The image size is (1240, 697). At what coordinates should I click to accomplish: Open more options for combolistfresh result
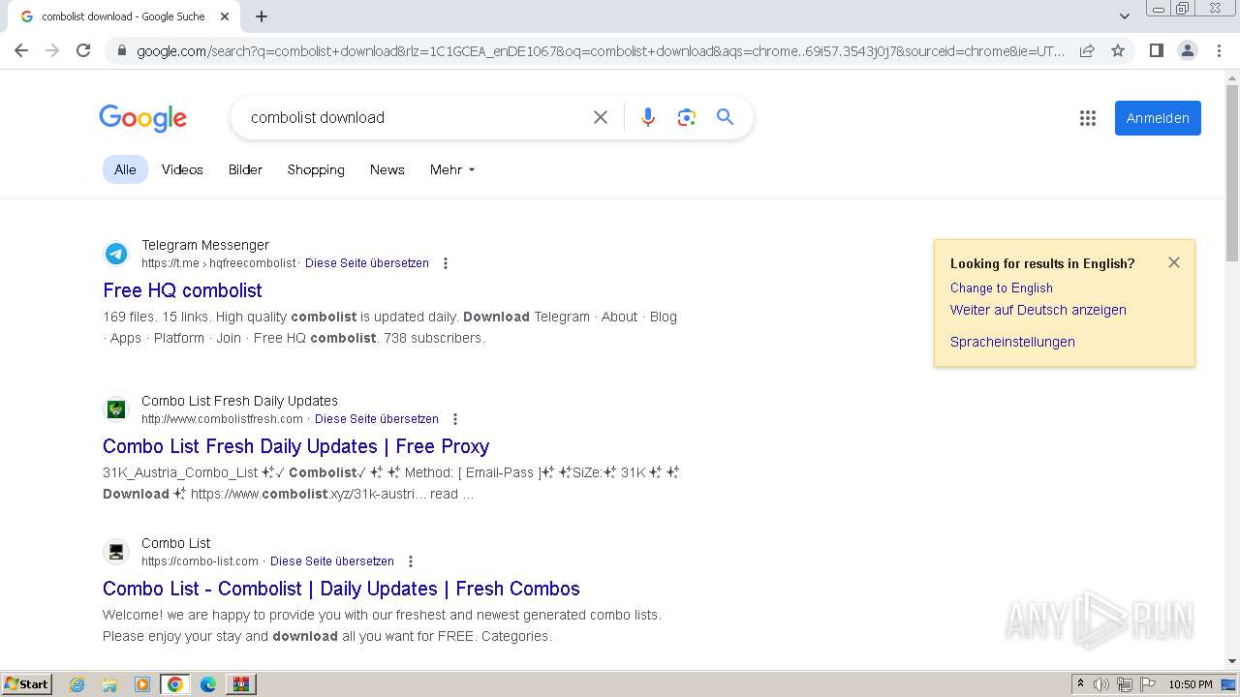455,419
